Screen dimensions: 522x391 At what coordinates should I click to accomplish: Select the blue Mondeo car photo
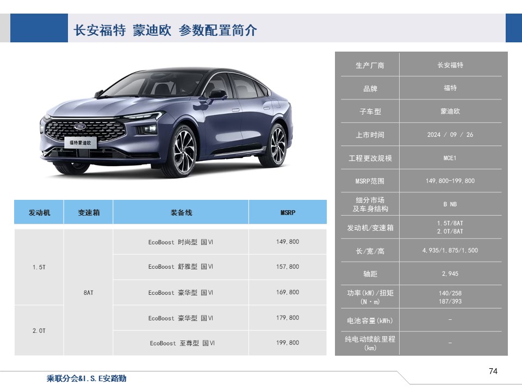point(166,122)
